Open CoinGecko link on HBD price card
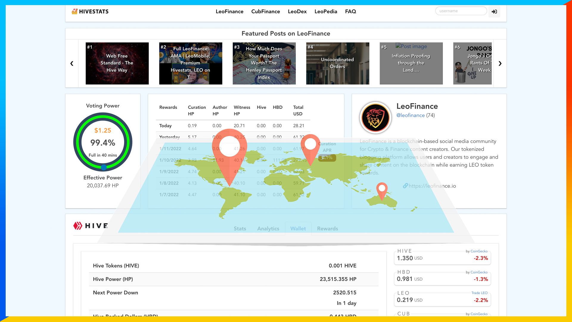572x322 pixels. coord(479,272)
